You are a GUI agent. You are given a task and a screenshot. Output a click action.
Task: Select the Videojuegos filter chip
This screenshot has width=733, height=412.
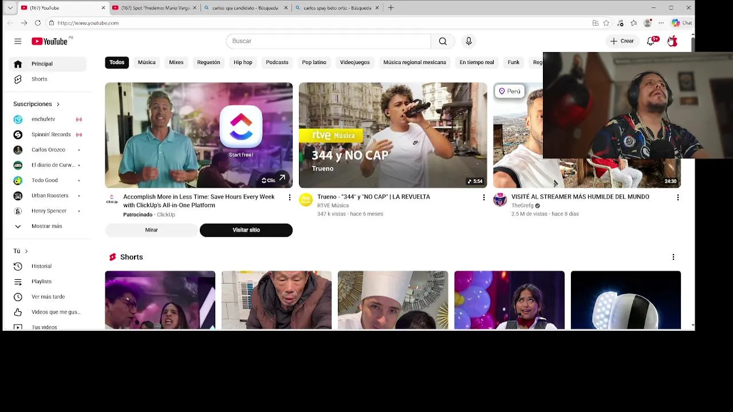[x=354, y=62]
